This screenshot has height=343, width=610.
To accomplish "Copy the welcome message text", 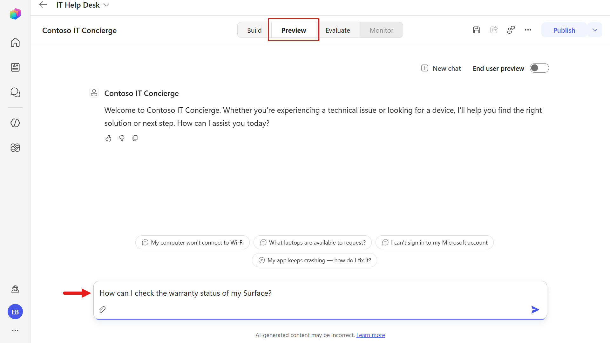I will [135, 138].
